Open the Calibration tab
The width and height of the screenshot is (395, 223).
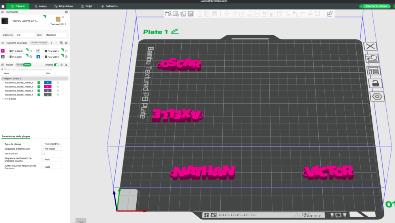(109, 6)
